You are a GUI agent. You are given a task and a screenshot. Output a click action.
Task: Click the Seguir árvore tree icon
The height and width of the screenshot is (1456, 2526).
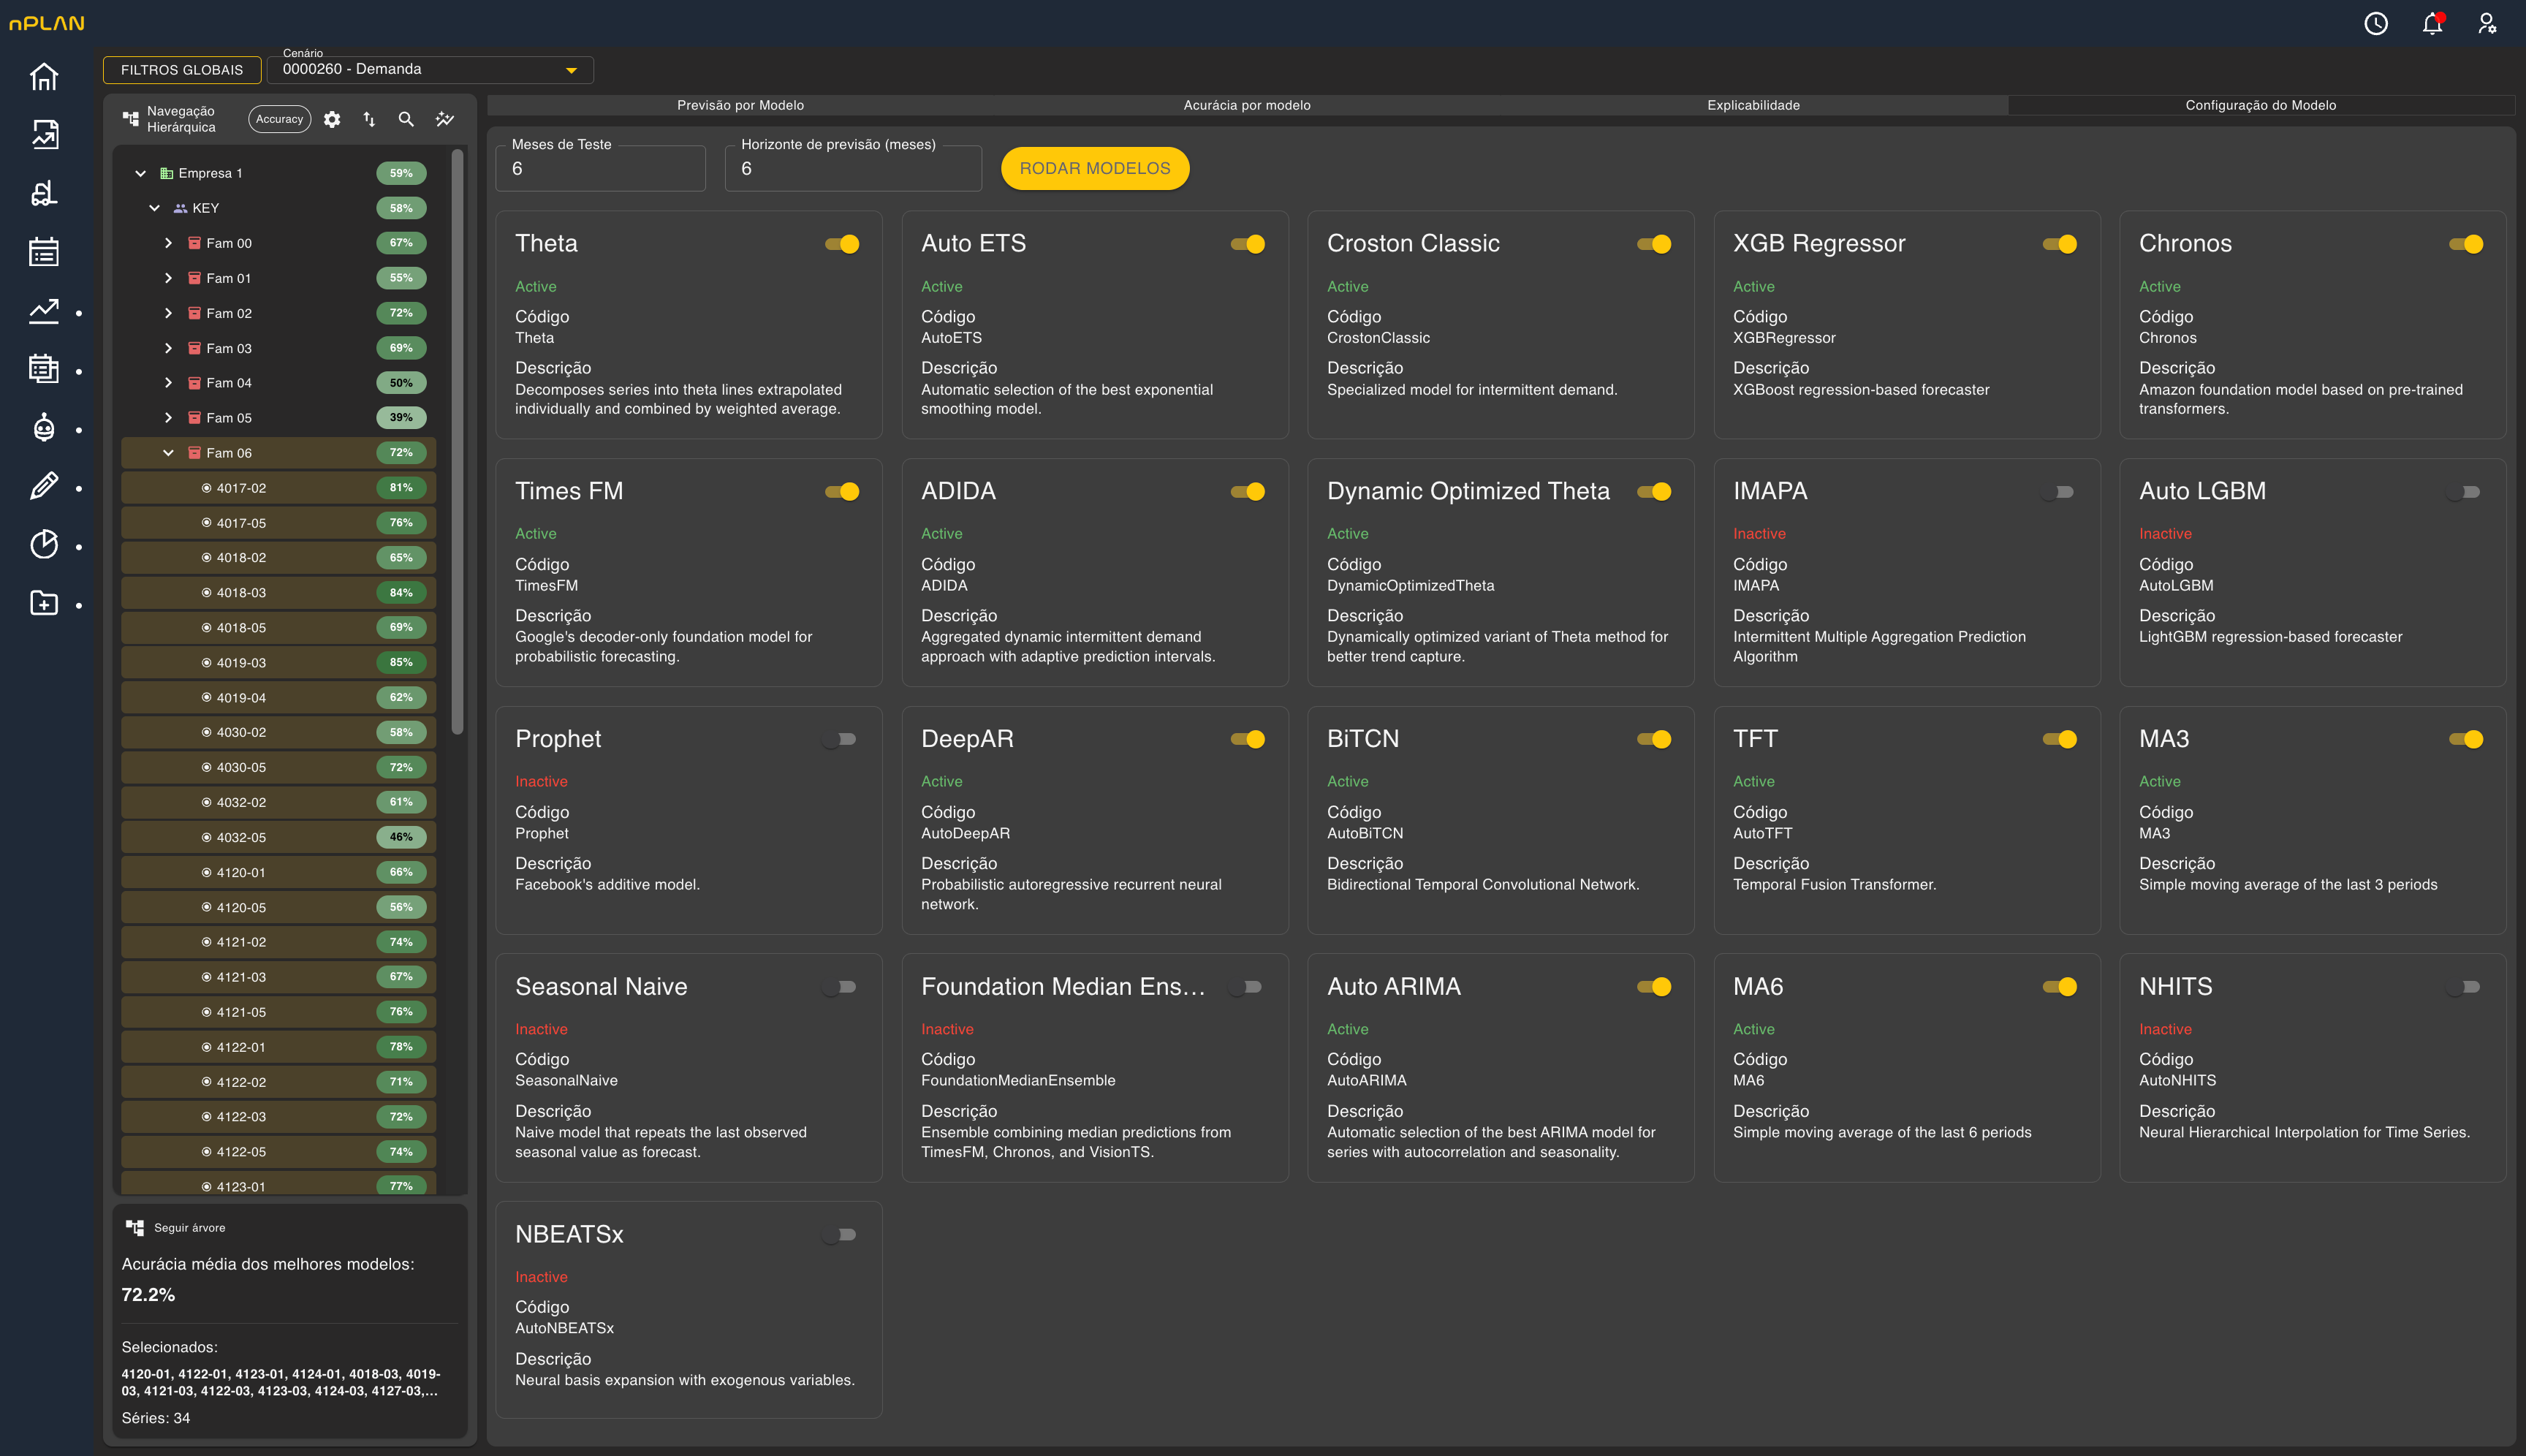pos(134,1227)
